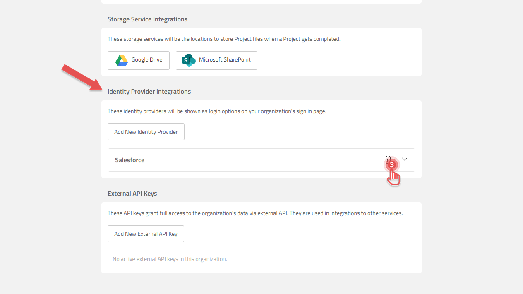Select the Google Drive text label
Image resolution: width=523 pixels, height=294 pixels.
pos(147,60)
